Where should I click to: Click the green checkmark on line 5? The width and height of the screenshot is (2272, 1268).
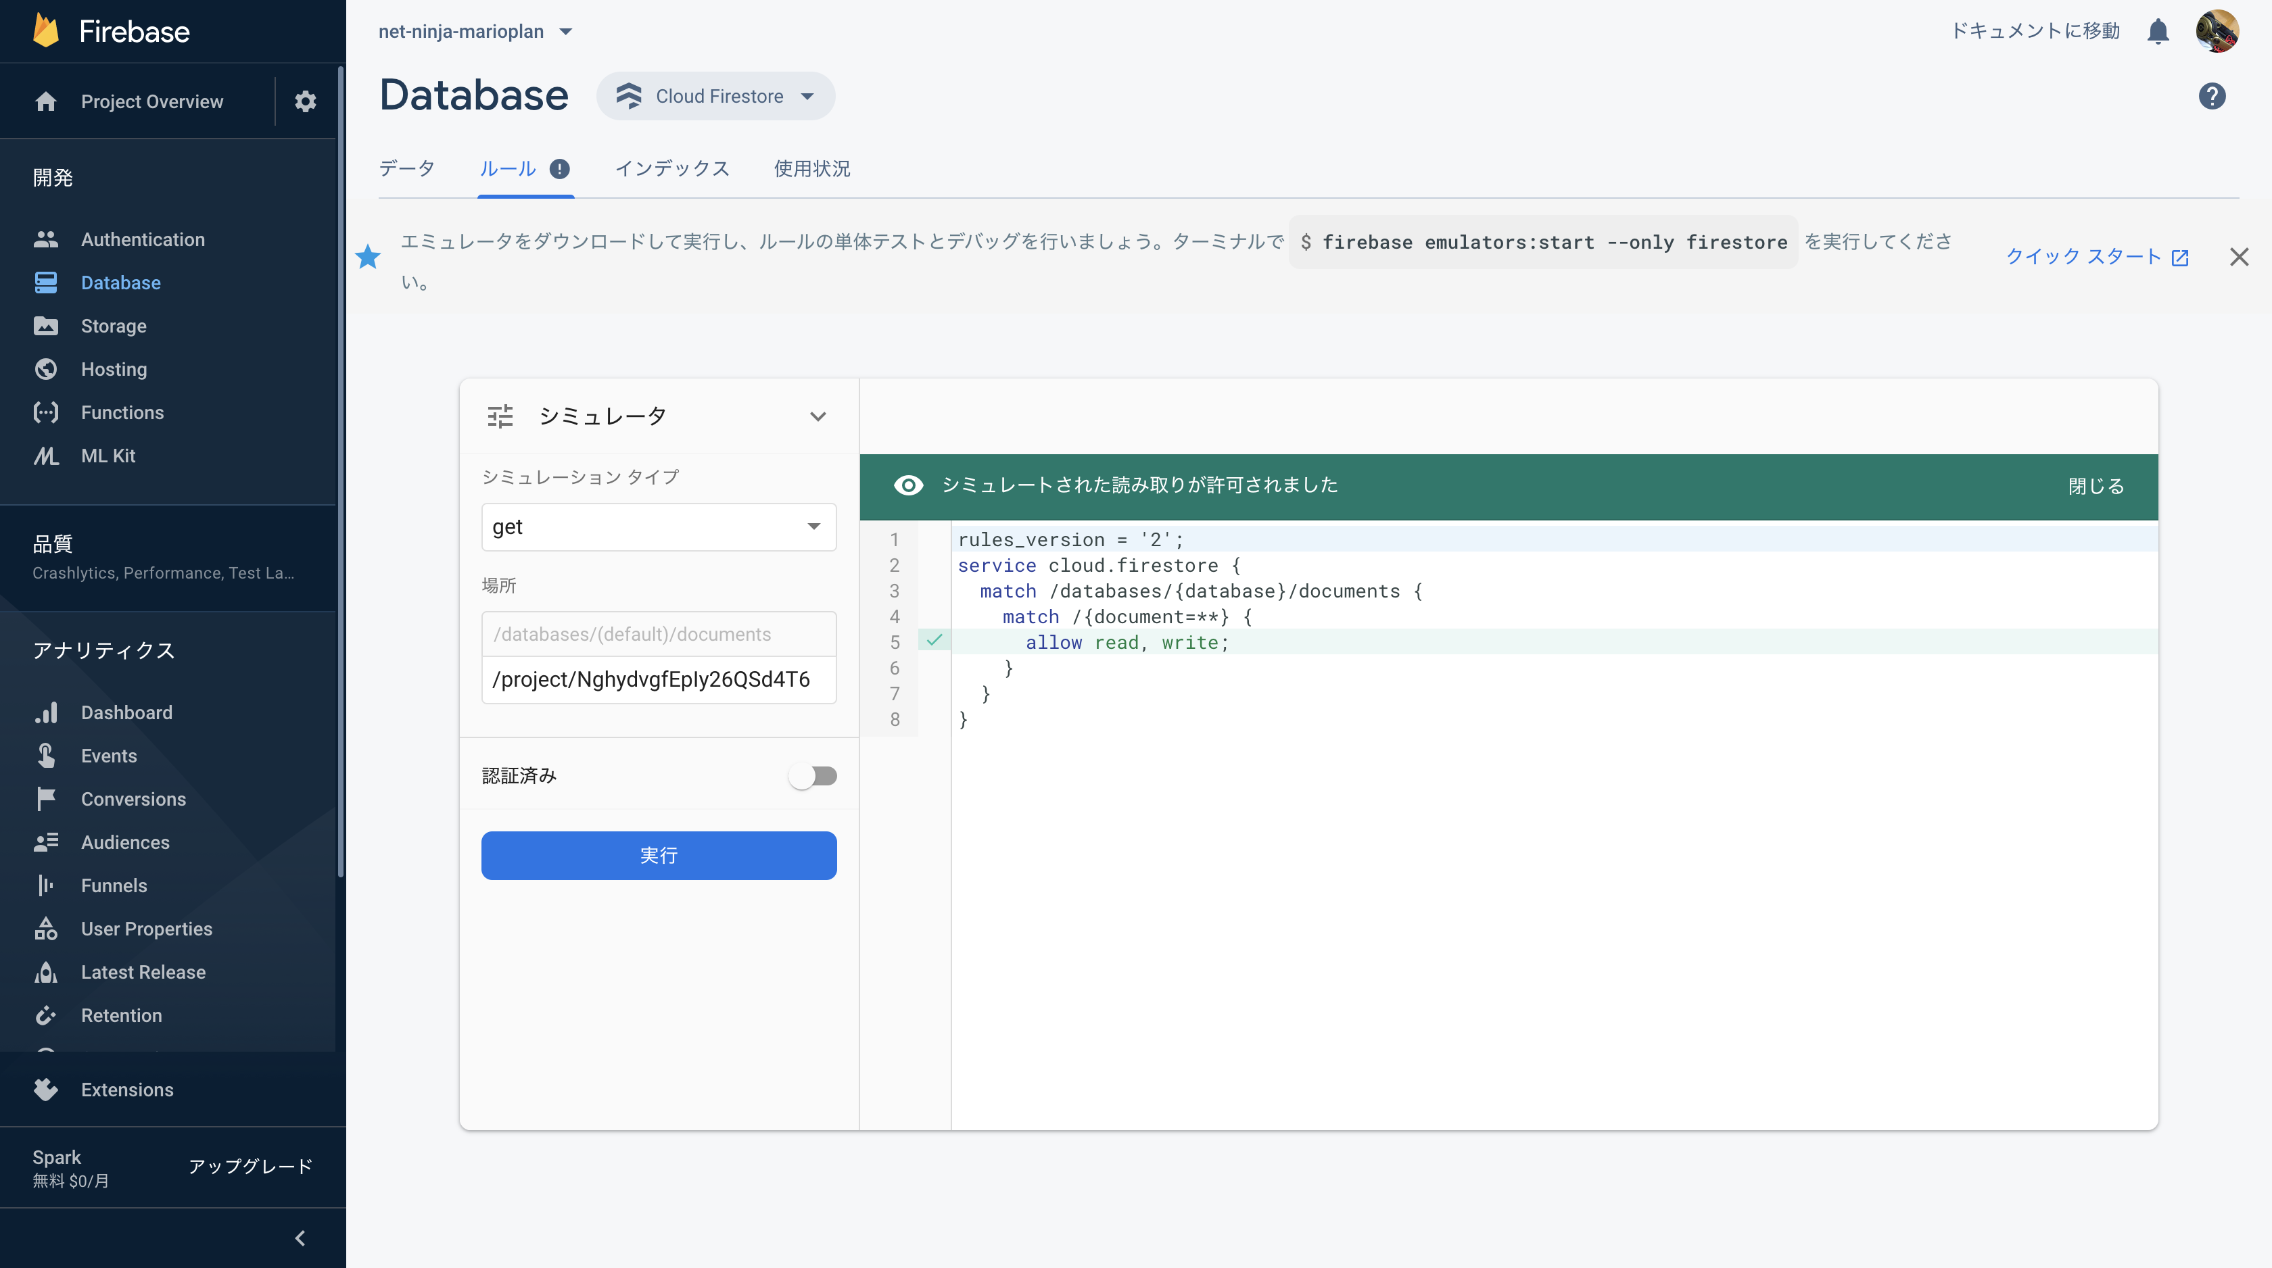tap(934, 641)
